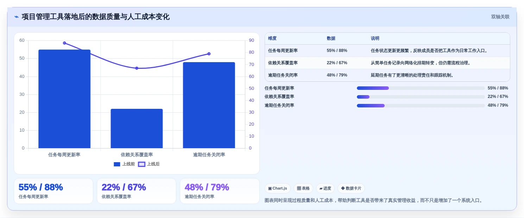Screen dimensions: 524x218
Task: Click 任务每周更新率 cell in the table
Action: pos(283,51)
